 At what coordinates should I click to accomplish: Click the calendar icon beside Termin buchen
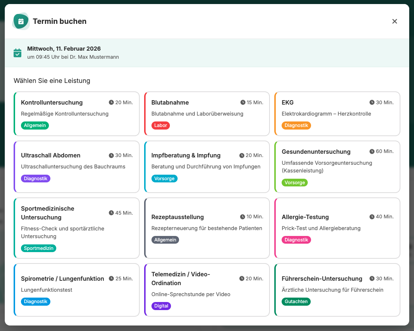point(21,21)
